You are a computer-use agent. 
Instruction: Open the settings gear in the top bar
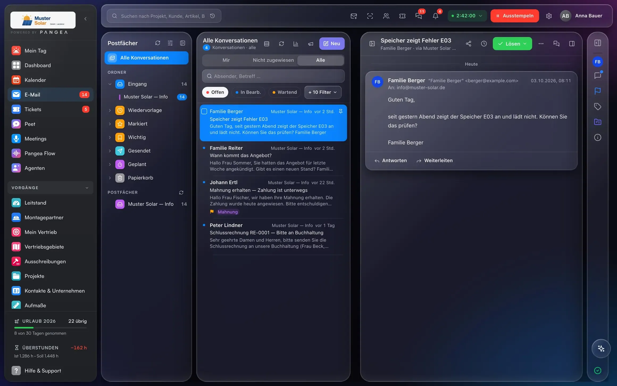point(549,16)
